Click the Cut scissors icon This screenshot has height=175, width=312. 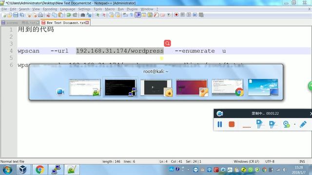pyautogui.click(x=48, y=15)
